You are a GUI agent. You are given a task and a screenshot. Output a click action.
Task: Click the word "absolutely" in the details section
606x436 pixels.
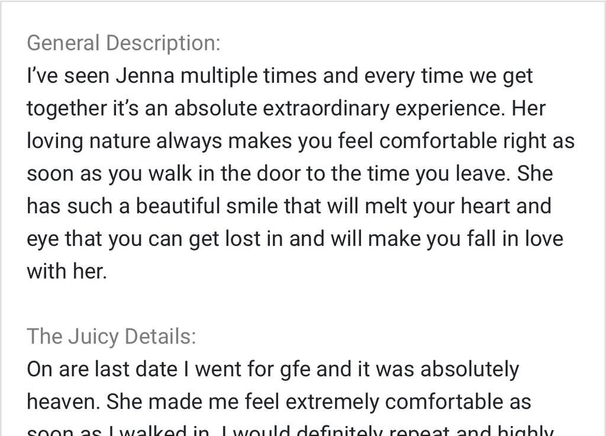click(469, 369)
